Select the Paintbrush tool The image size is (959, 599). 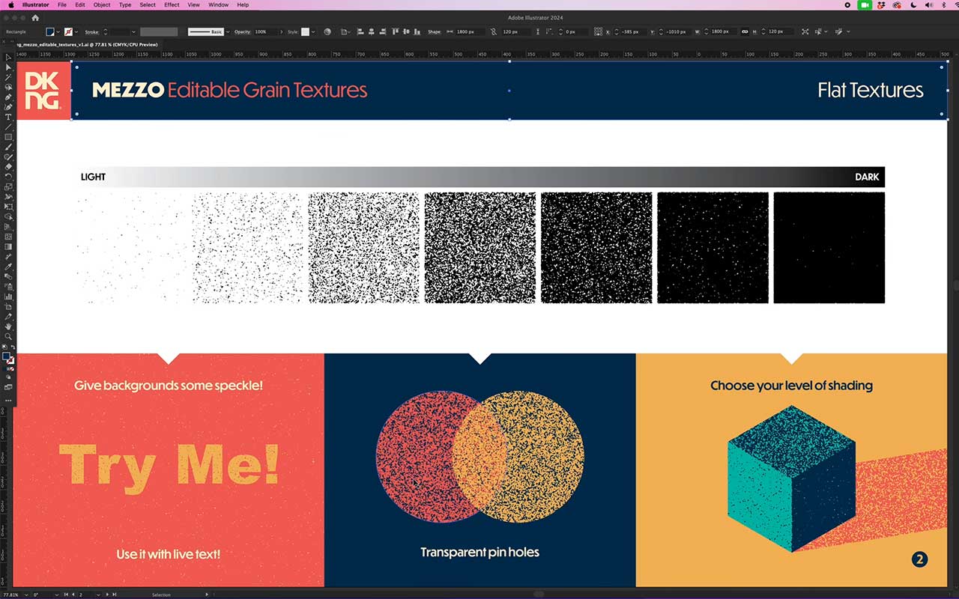tap(8, 147)
